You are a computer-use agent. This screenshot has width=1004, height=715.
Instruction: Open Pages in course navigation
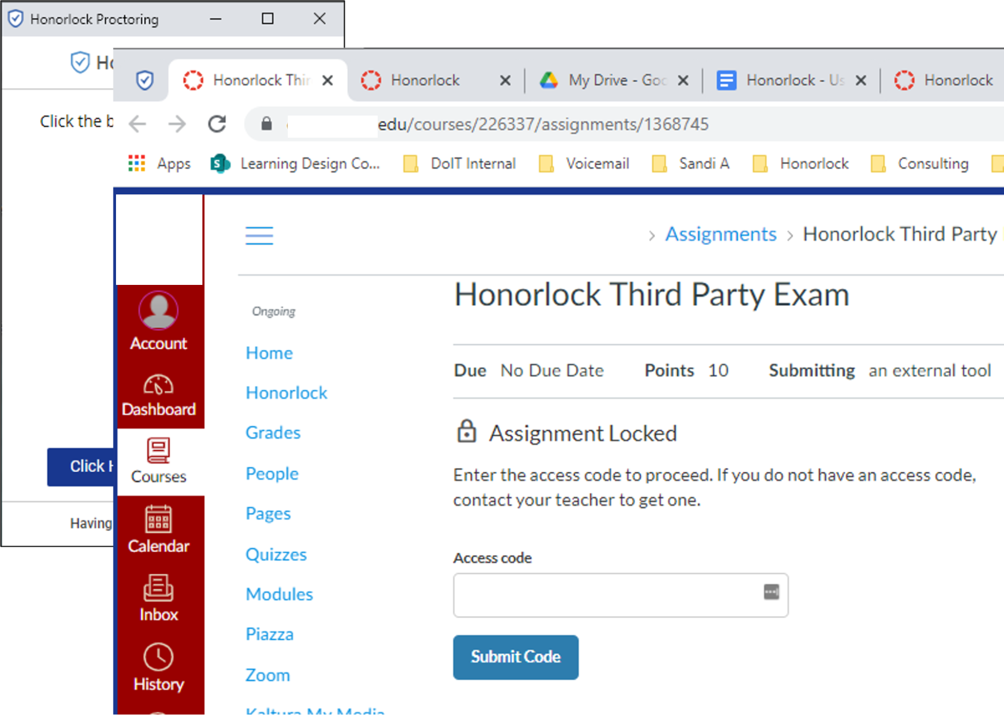click(x=268, y=514)
